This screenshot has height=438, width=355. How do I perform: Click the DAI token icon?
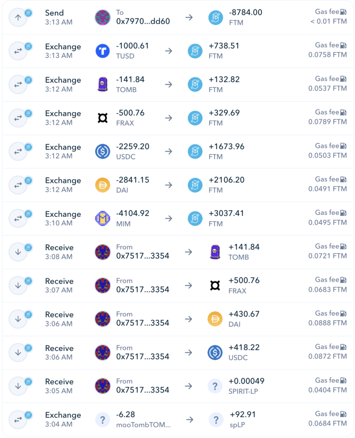click(x=102, y=185)
